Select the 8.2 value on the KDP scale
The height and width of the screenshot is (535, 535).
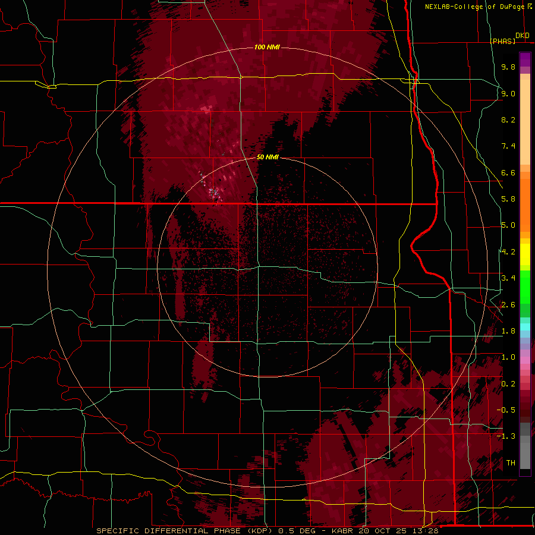click(508, 119)
